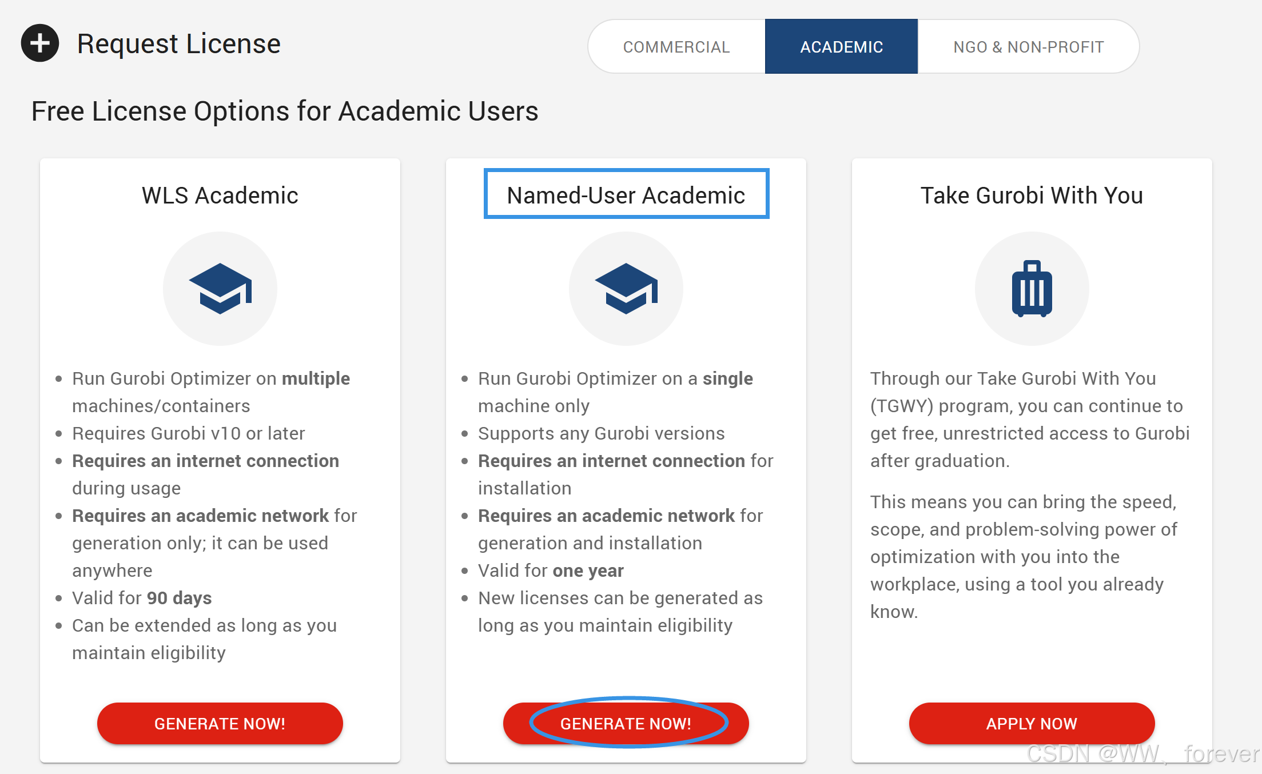Select the ACADEMIC tab

841,47
